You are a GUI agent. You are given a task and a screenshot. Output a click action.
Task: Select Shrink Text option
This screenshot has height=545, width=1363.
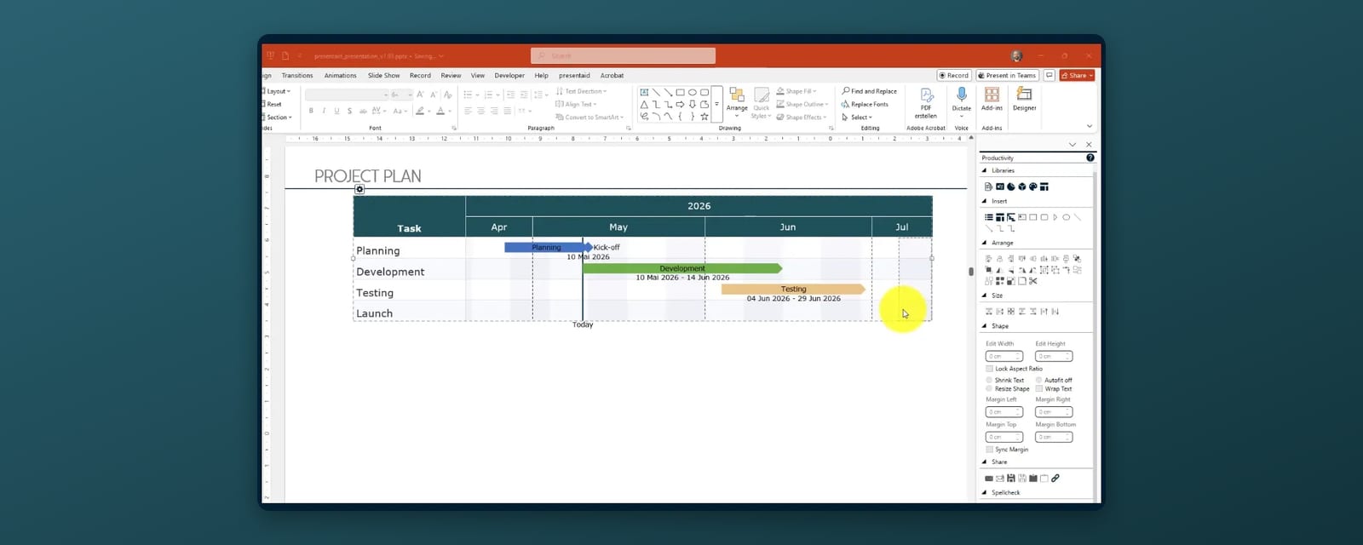coord(989,380)
